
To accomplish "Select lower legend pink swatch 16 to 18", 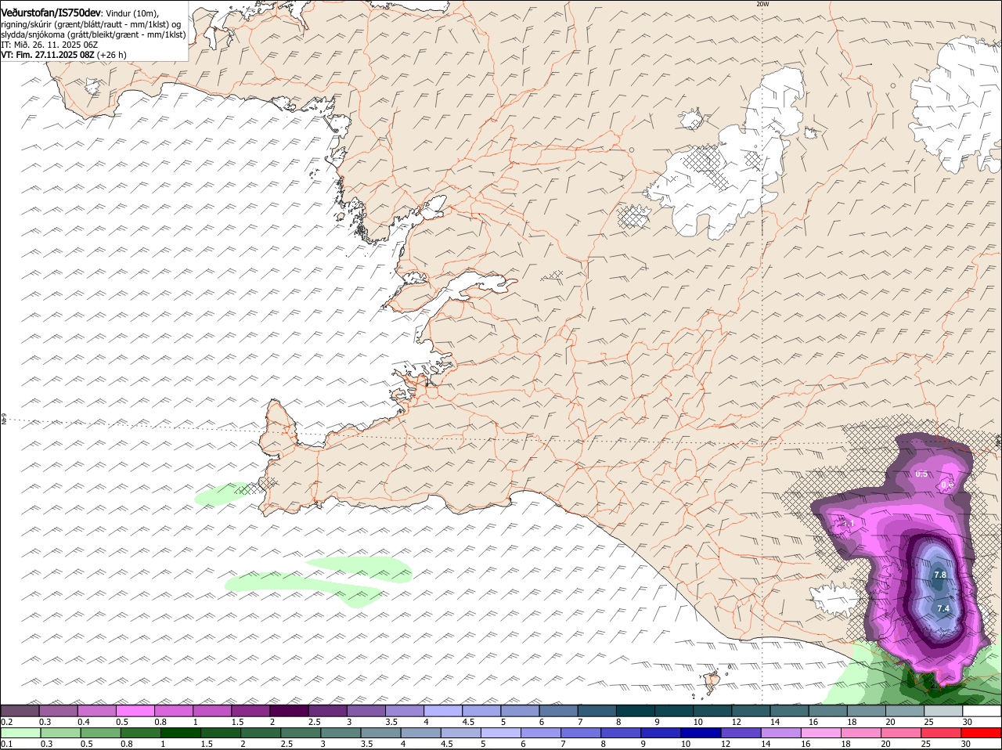I will coord(822,733).
